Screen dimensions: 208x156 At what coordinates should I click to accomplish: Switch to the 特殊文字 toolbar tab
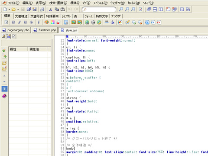(x=102, y=16)
